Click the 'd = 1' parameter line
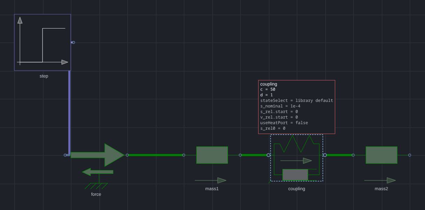425x210 pixels. pyautogui.click(x=267, y=95)
